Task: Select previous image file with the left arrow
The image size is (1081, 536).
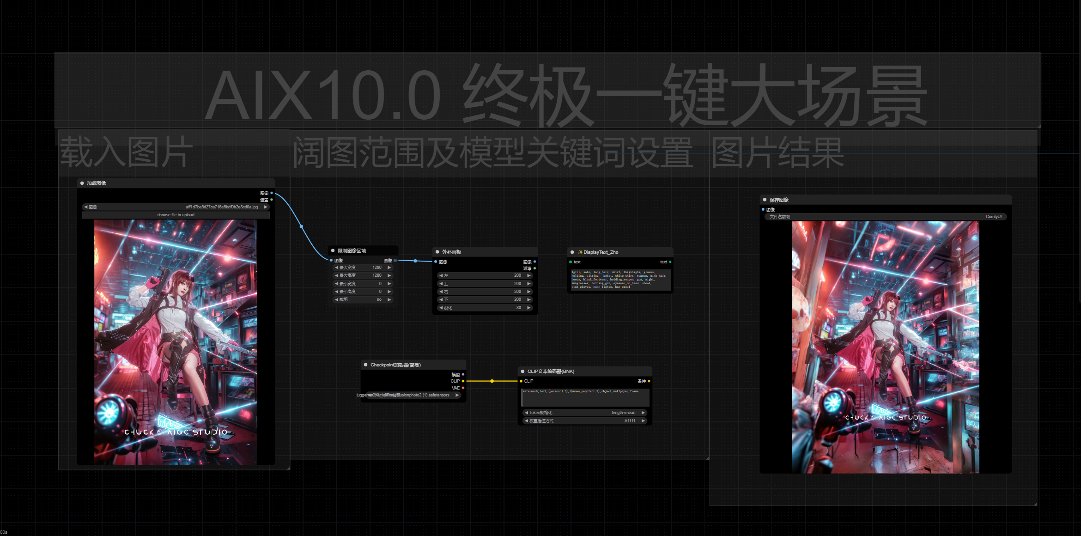Action: (86, 207)
